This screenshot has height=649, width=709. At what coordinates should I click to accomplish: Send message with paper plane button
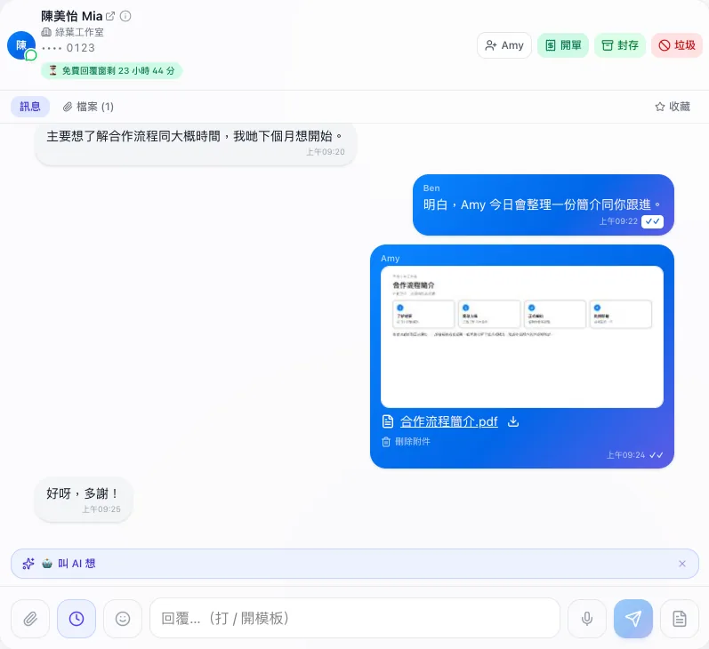click(633, 618)
